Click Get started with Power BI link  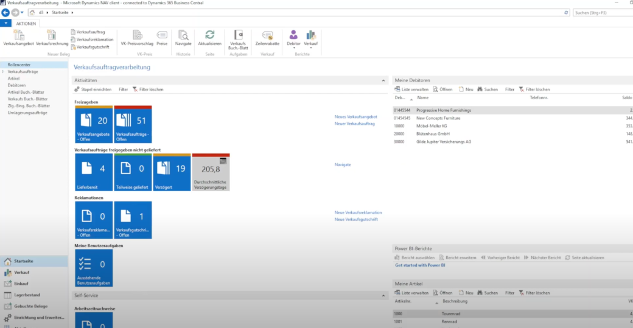tap(420, 265)
